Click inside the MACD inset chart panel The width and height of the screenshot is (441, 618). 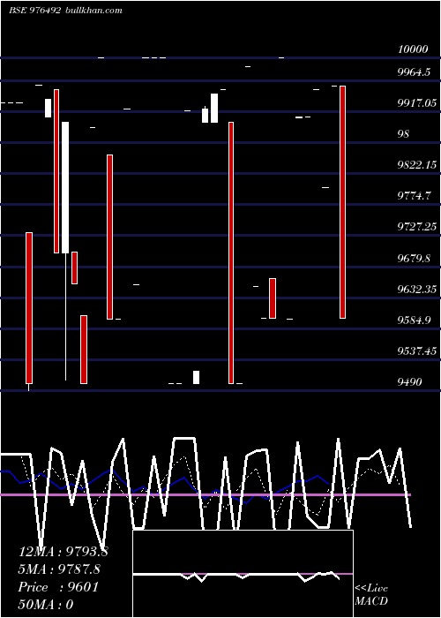(243, 574)
